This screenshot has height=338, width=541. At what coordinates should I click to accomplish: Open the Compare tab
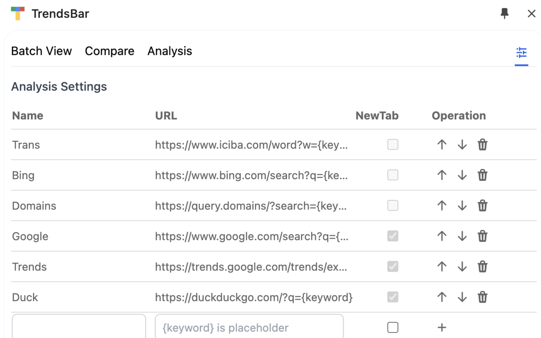tap(109, 51)
